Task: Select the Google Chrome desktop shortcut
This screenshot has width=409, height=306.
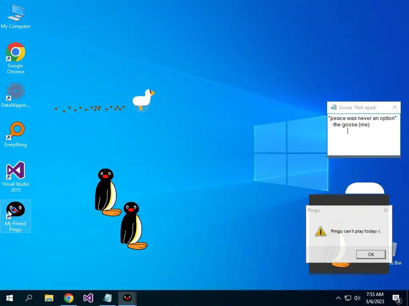Action: pos(16,58)
